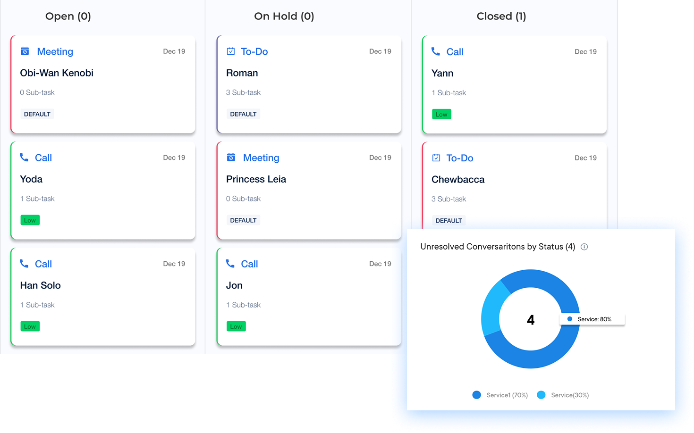Image resolution: width=694 pixels, height=433 pixels.
Task: Click the calendar icon on Princess Leia card
Action: pyautogui.click(x=231, y=157)
